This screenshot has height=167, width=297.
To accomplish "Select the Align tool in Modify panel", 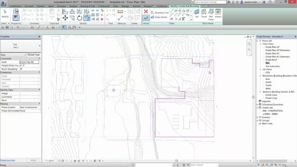I will (65, 11).
